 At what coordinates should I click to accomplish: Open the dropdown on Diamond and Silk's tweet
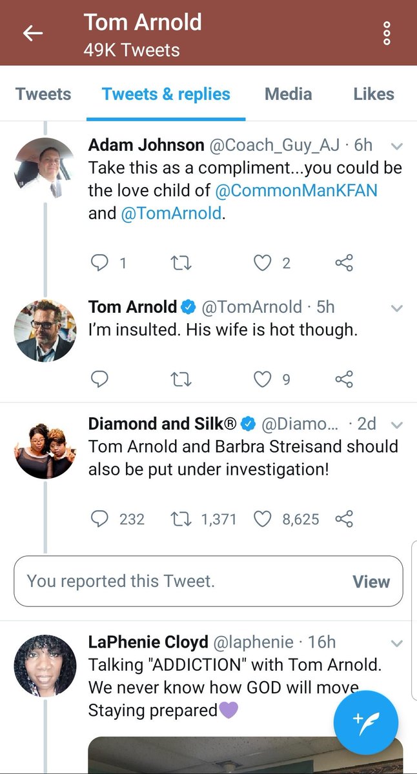pos(397,425)
